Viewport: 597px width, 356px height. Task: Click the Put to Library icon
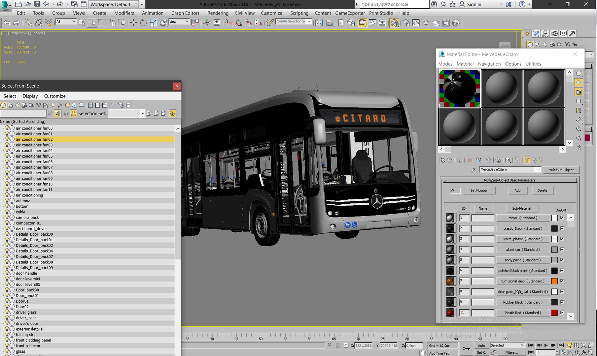click(498, 160)
